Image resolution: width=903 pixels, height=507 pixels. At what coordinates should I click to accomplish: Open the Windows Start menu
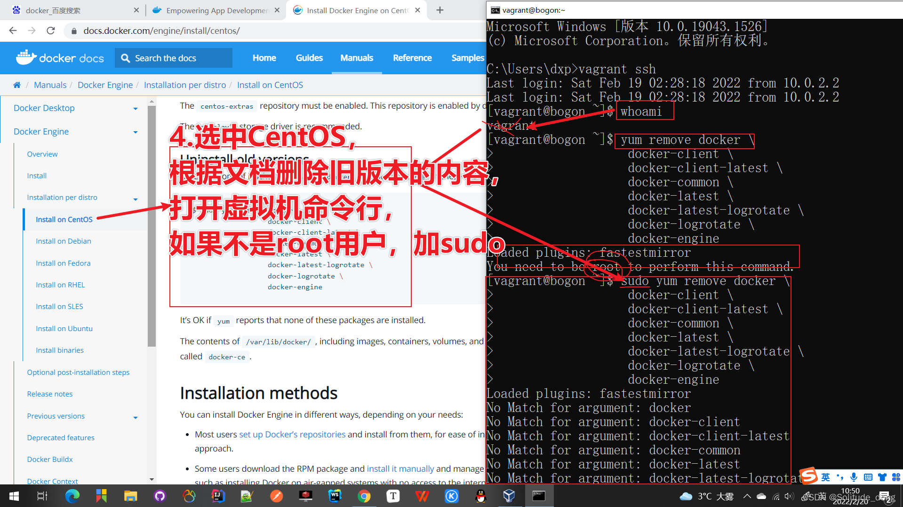14,496
